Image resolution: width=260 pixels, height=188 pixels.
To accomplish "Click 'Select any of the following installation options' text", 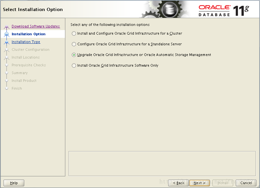I will click(x=110, y=25).
